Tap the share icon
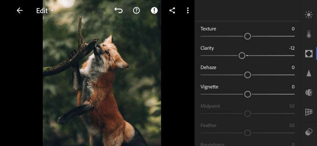Viewport: 317px width, 146px height. 172,10
